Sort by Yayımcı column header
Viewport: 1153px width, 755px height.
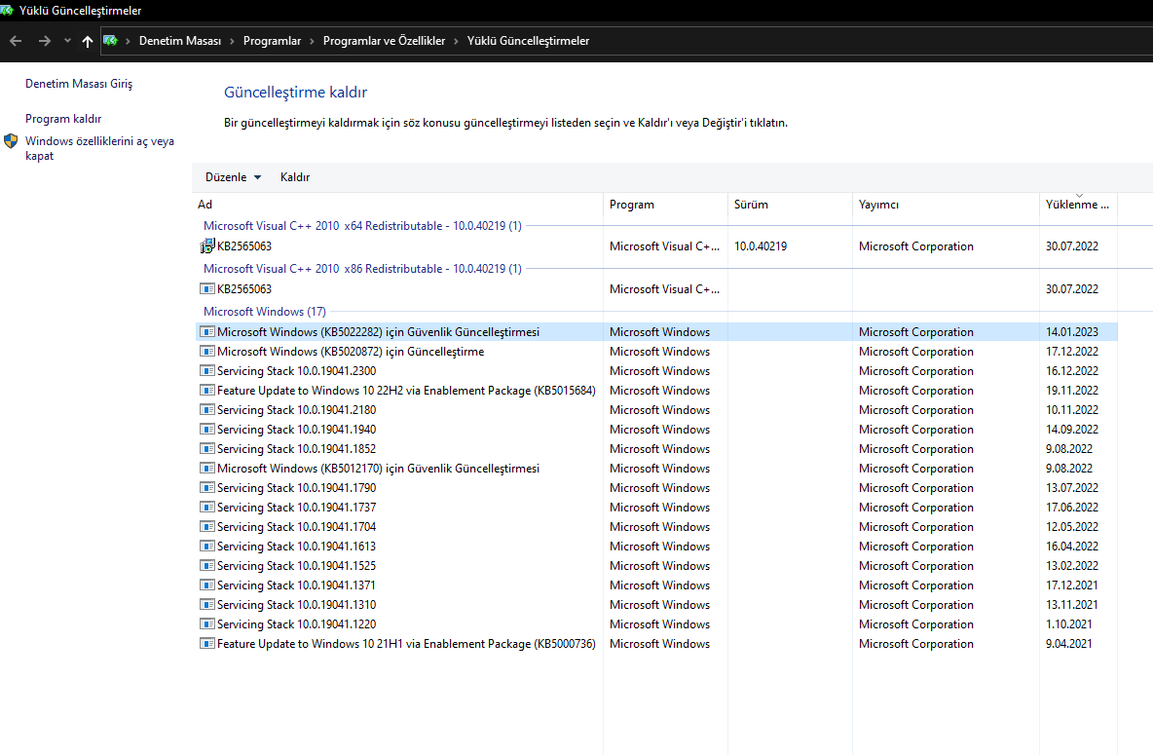[x=946, y=205]
